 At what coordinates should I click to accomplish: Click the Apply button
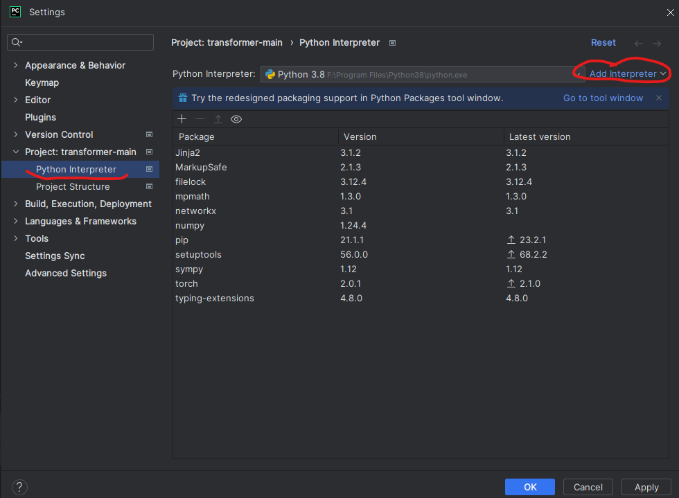tap(646, 487)
